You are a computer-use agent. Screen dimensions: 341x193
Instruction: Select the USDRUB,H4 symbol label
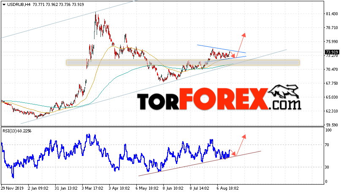click(x=19, y=4)
